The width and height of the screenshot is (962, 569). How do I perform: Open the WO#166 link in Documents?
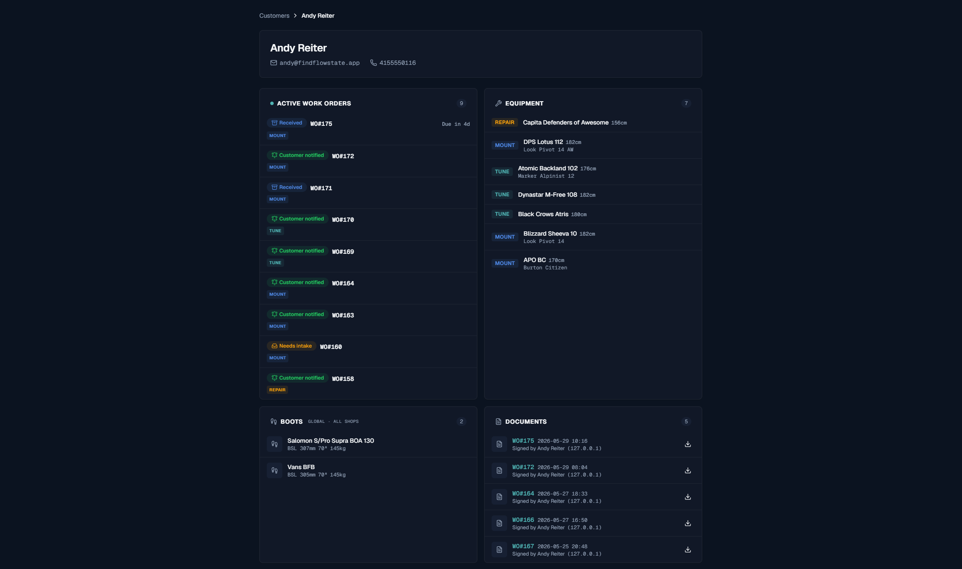[x=523, y=520]
